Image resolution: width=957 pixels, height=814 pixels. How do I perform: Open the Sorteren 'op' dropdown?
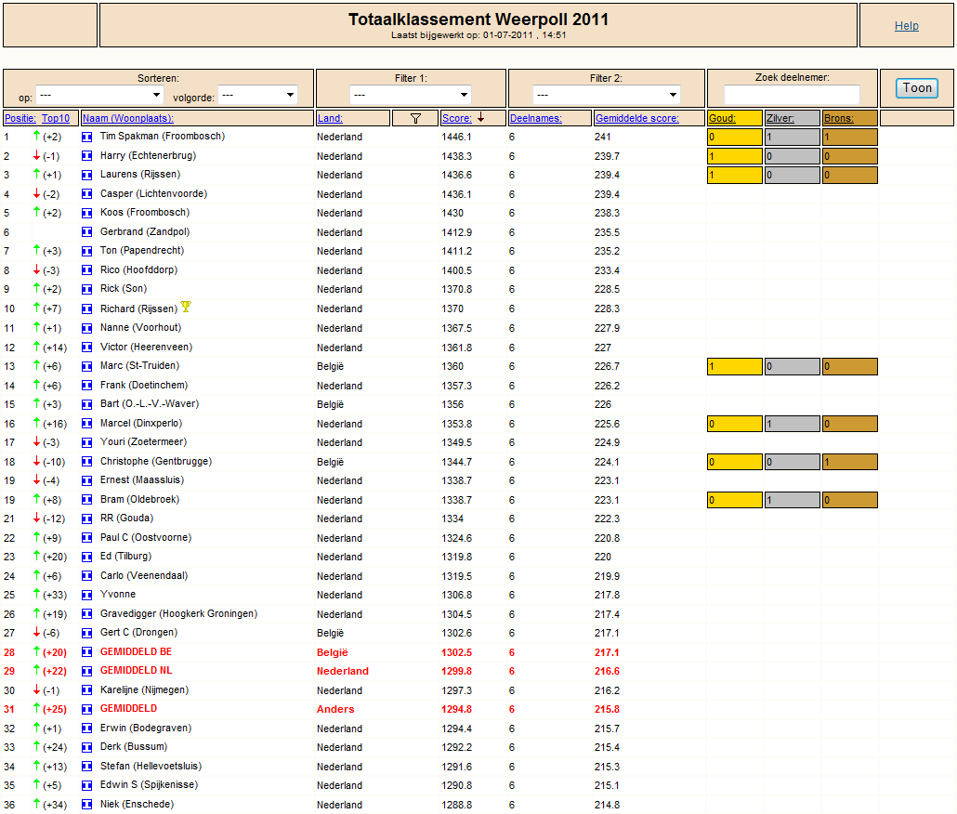click(99, 95)
